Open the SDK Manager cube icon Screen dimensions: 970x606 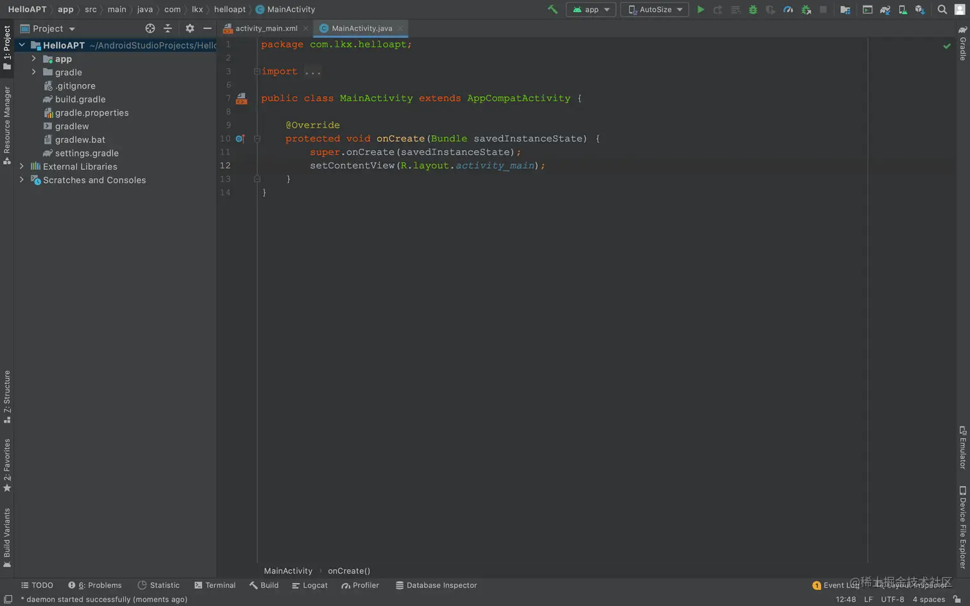(920, 10)
